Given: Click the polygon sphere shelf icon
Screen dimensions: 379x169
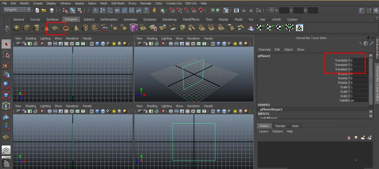Looking at the screenshot, I should pyautogui.click(x=17, y=28).
